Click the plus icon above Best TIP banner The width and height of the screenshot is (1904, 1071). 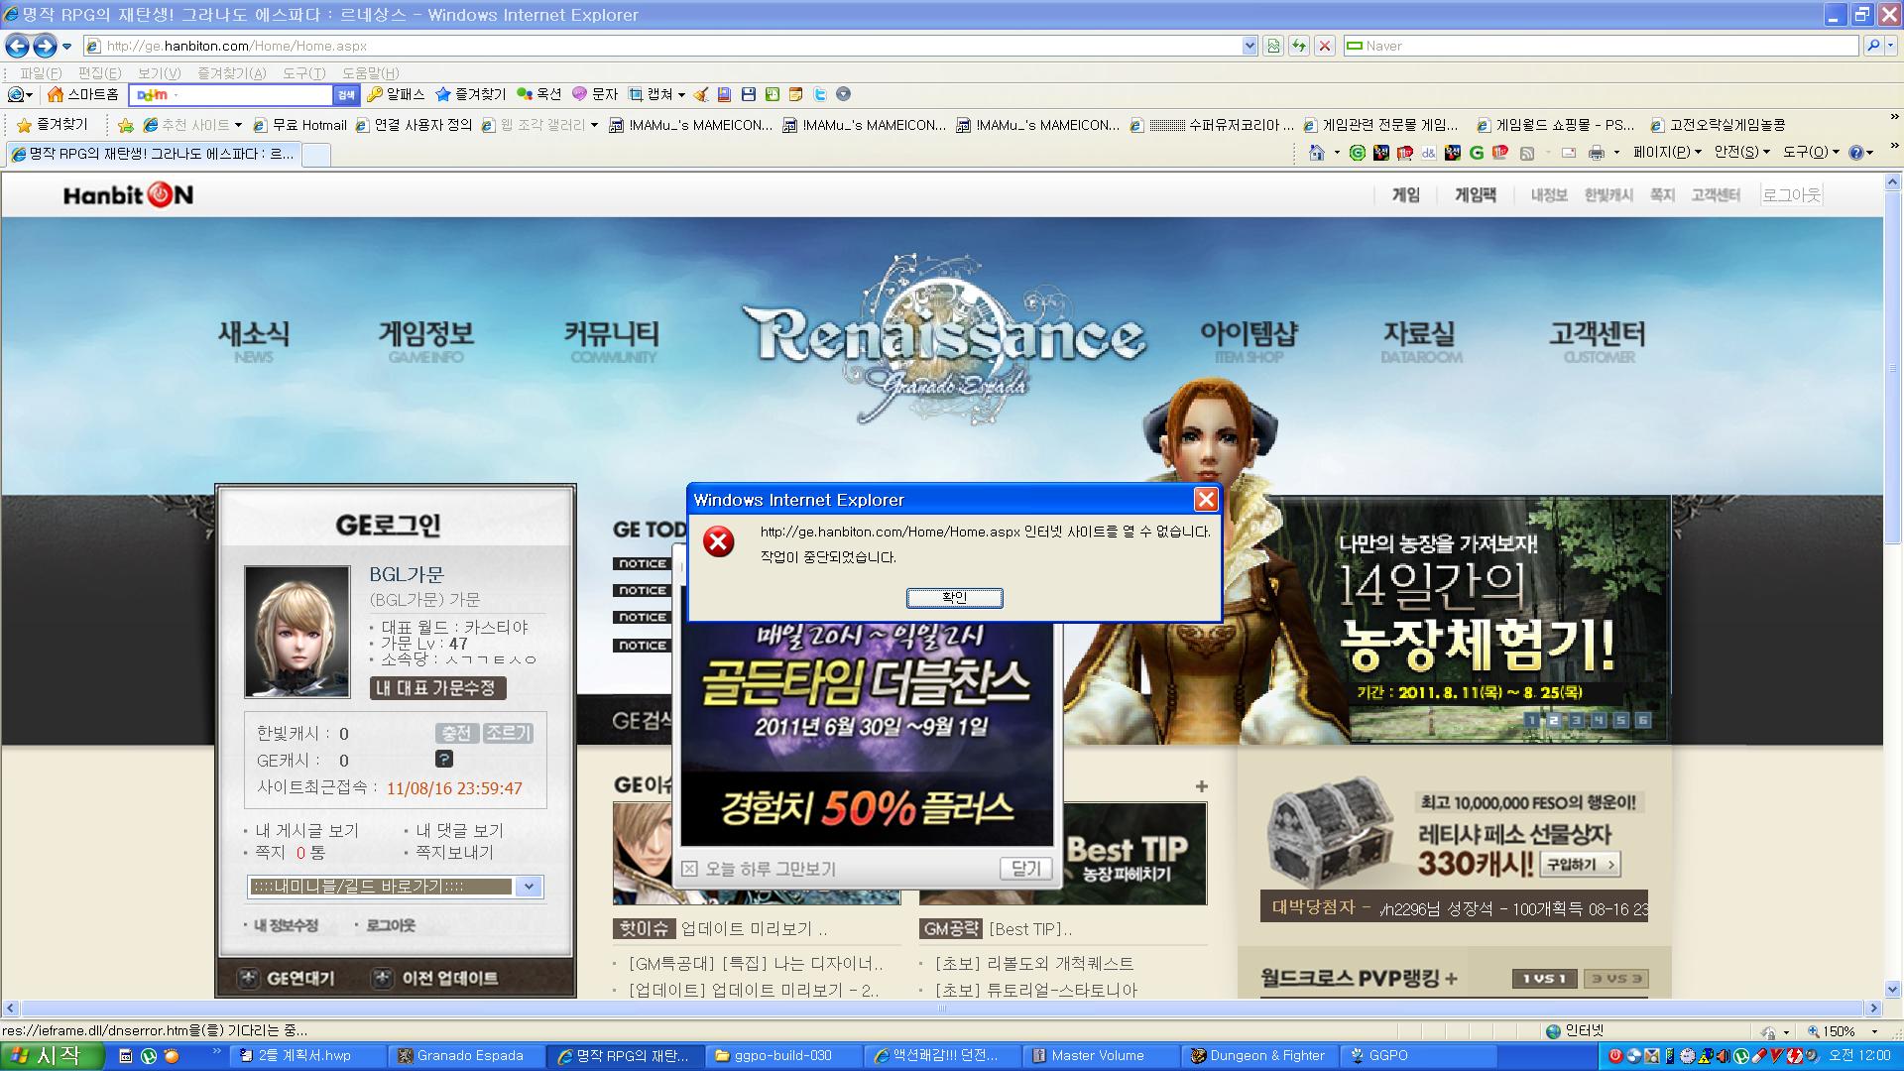coord(1201,786)
